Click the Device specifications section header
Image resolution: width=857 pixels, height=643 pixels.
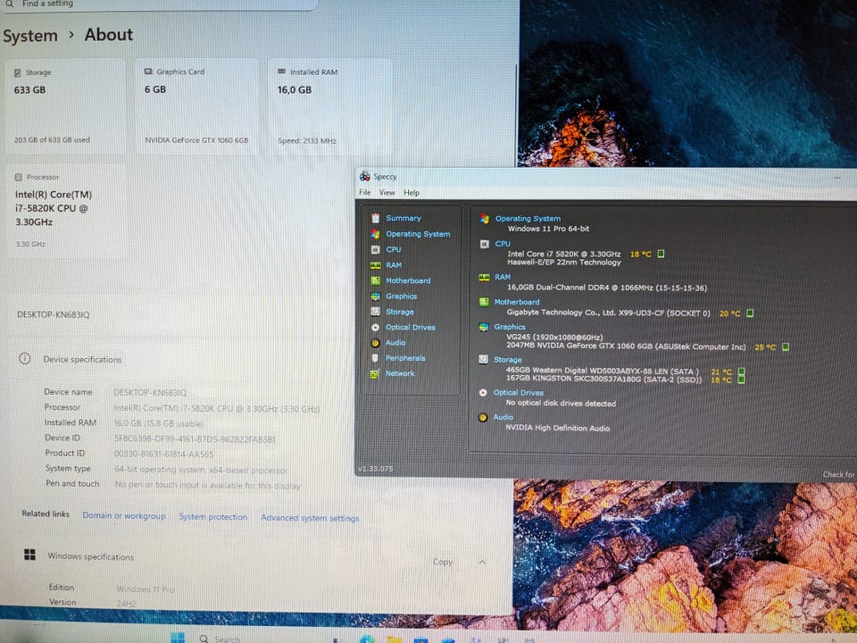tap(82, 359)
